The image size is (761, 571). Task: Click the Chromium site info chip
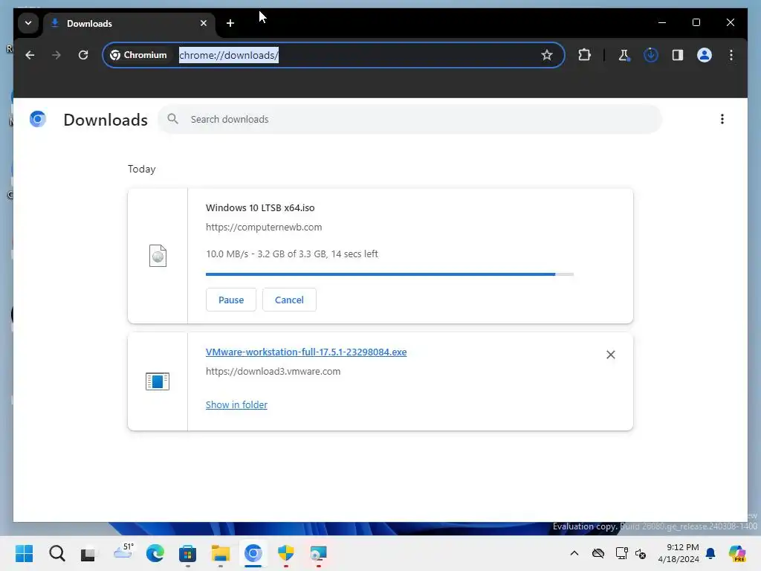tap(139, 55)
